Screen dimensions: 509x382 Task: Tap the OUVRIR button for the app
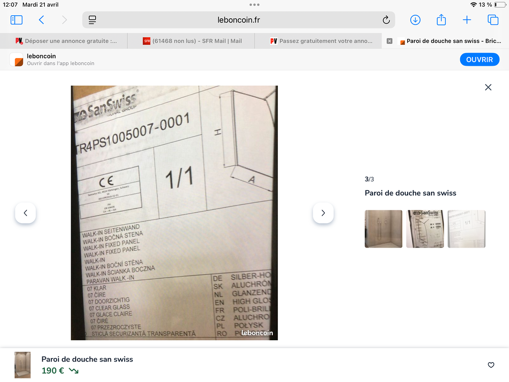coord(479,60)
